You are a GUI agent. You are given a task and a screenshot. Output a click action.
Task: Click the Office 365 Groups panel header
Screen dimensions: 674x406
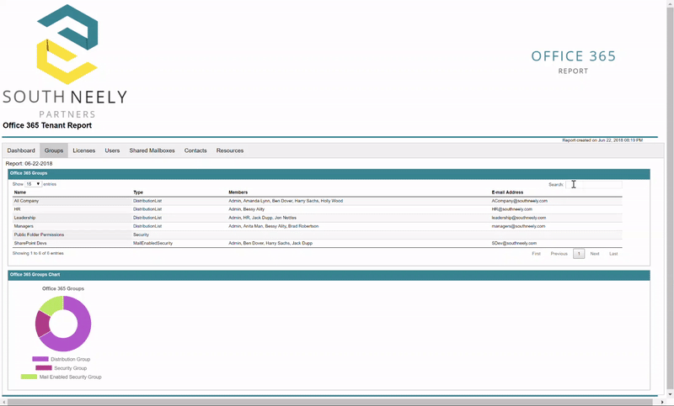coord(329,174)
